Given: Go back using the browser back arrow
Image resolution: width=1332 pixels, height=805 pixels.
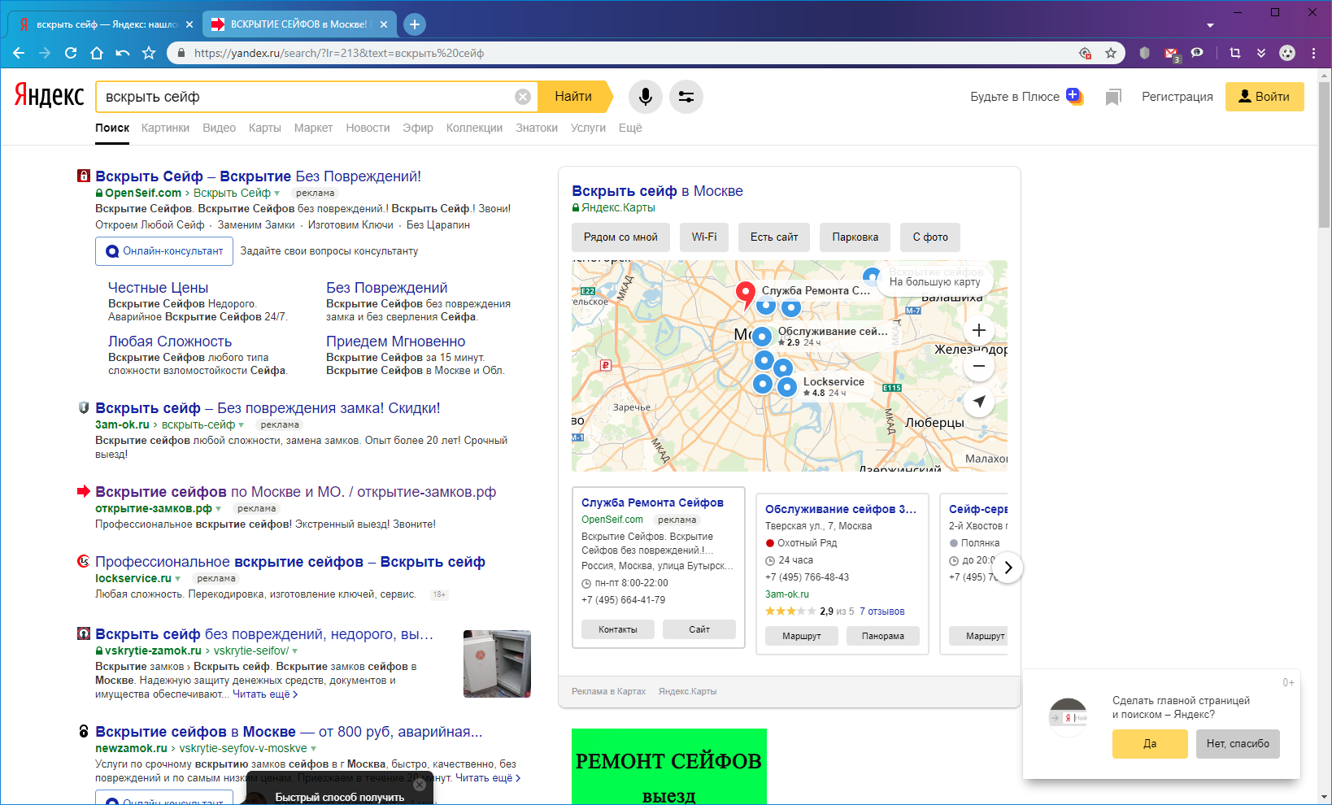Looking at the screenshot, I should tap(19, 53).
